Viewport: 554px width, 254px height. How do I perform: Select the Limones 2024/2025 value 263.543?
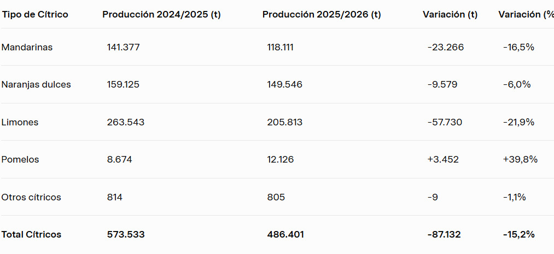point(126,122)
